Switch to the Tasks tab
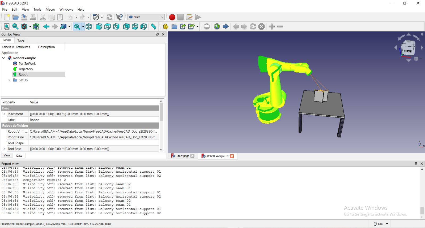The image size is (425, 228). (21, 41)
